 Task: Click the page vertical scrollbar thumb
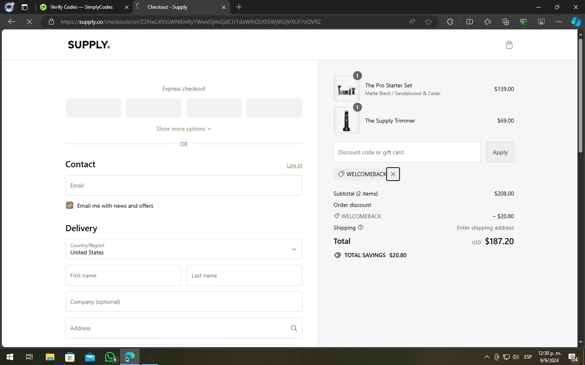[x=580, y=95]
